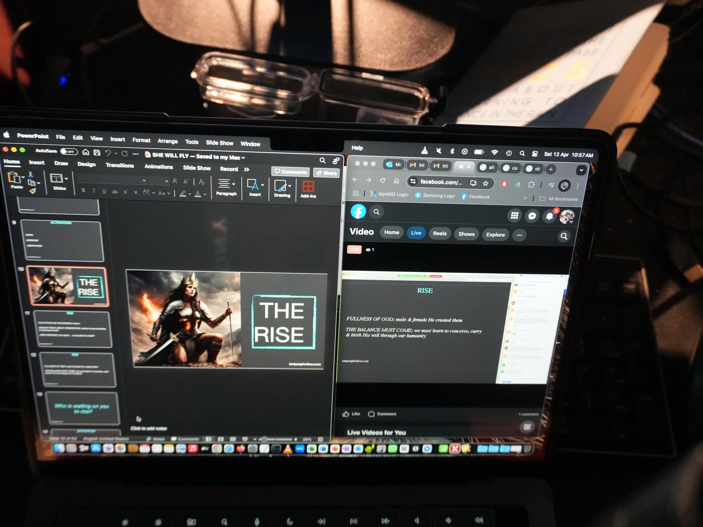Click the Add-ins icon in the ribbon
This screenshot has height=527, width=703.
click(x=308, y=186)
